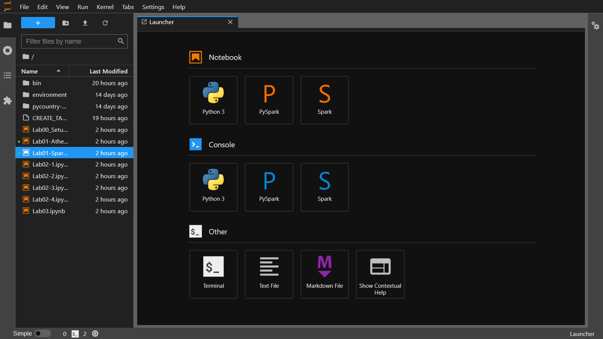Open the Running Terminals and Kernels sidebar
Image resolution: width=603 pixels, height=339 pixels.
click(8, 50)
